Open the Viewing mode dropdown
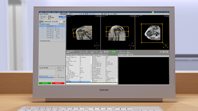The width and height of the screenshot is (198, 111). point(115,14)
